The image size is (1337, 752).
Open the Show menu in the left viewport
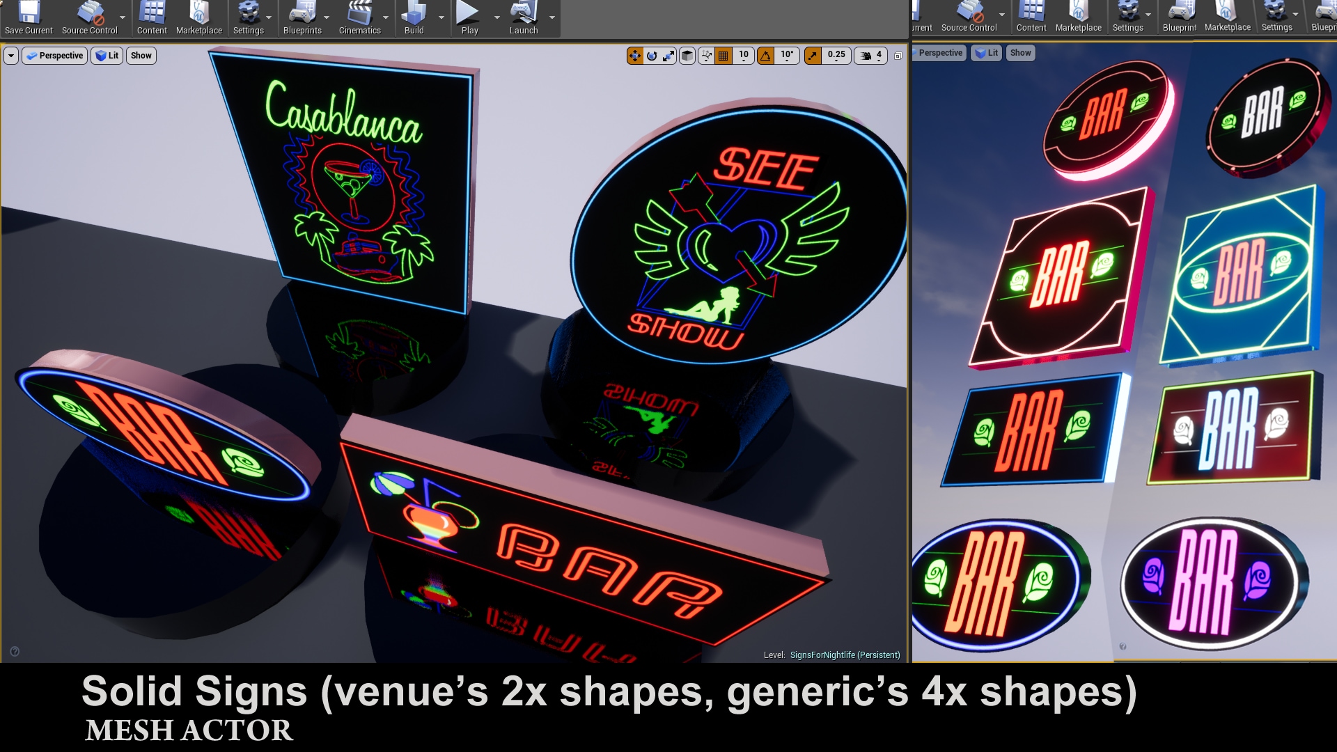(x=141, y=56)
